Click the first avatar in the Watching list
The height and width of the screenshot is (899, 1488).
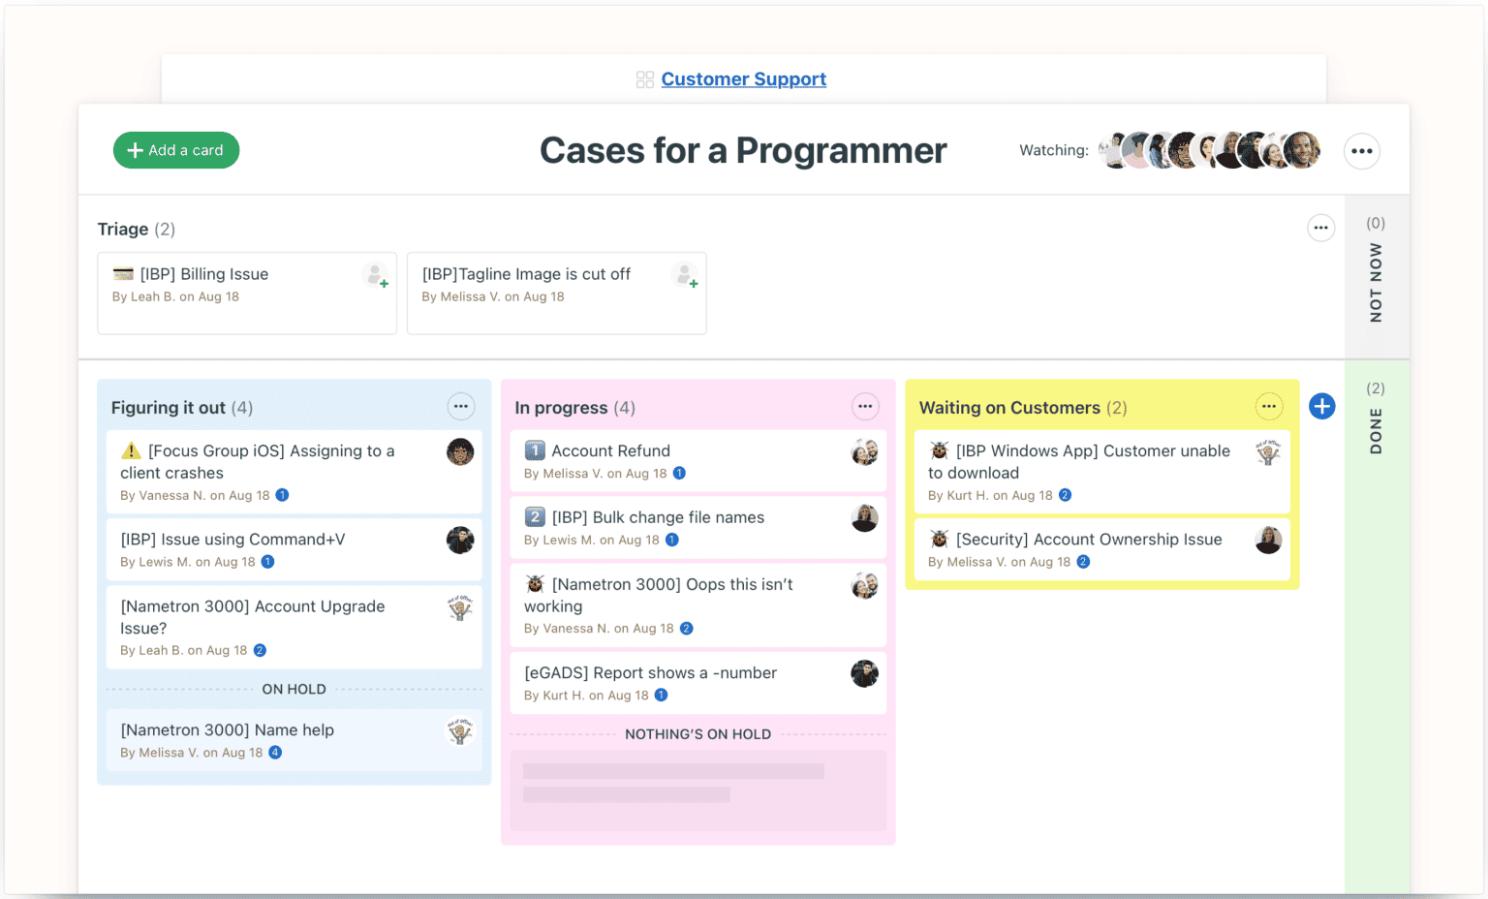(x=1116, y=150)
